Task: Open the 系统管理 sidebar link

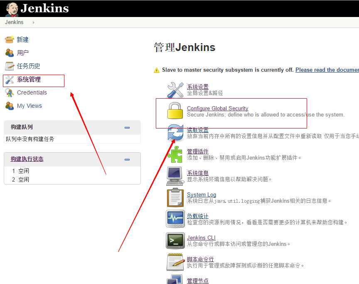Action: click(x=29, y=79)
